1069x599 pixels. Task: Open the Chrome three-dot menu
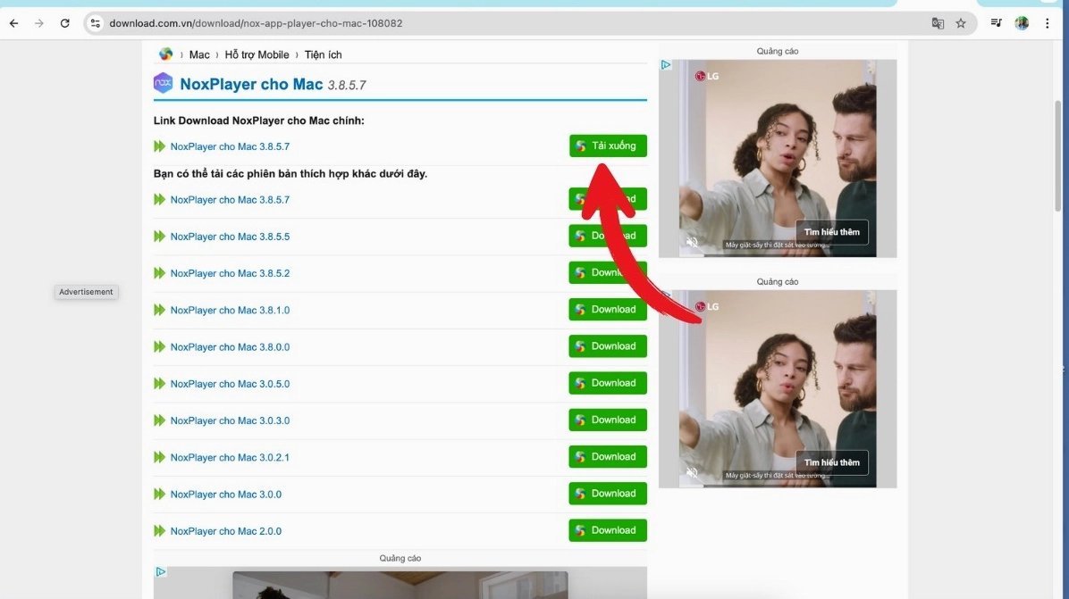click(x=1047, y=23)
